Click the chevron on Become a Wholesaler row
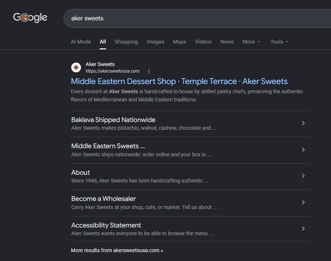331x261 pixels. click(303, 202)
